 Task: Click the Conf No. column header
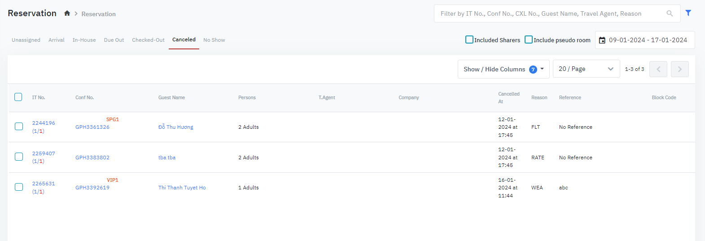tap(85, 97)
